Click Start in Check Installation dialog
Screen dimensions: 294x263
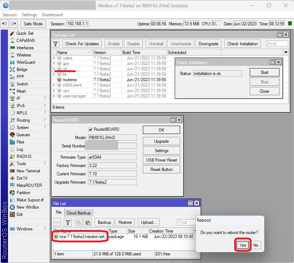pyautogui.click(x=264, y=72)
